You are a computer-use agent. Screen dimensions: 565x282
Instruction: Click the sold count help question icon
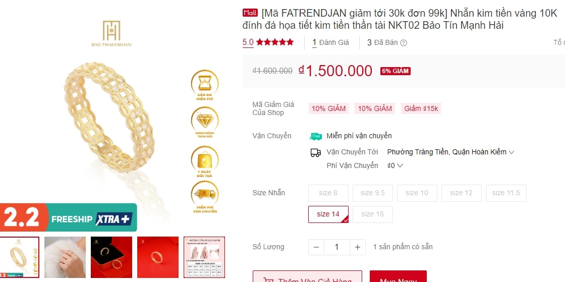[x=404, y=43]
